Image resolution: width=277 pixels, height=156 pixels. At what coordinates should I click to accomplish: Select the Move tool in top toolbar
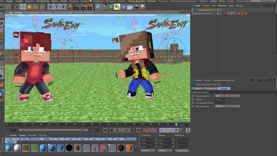pyautogui.click(x=23, y=7)
